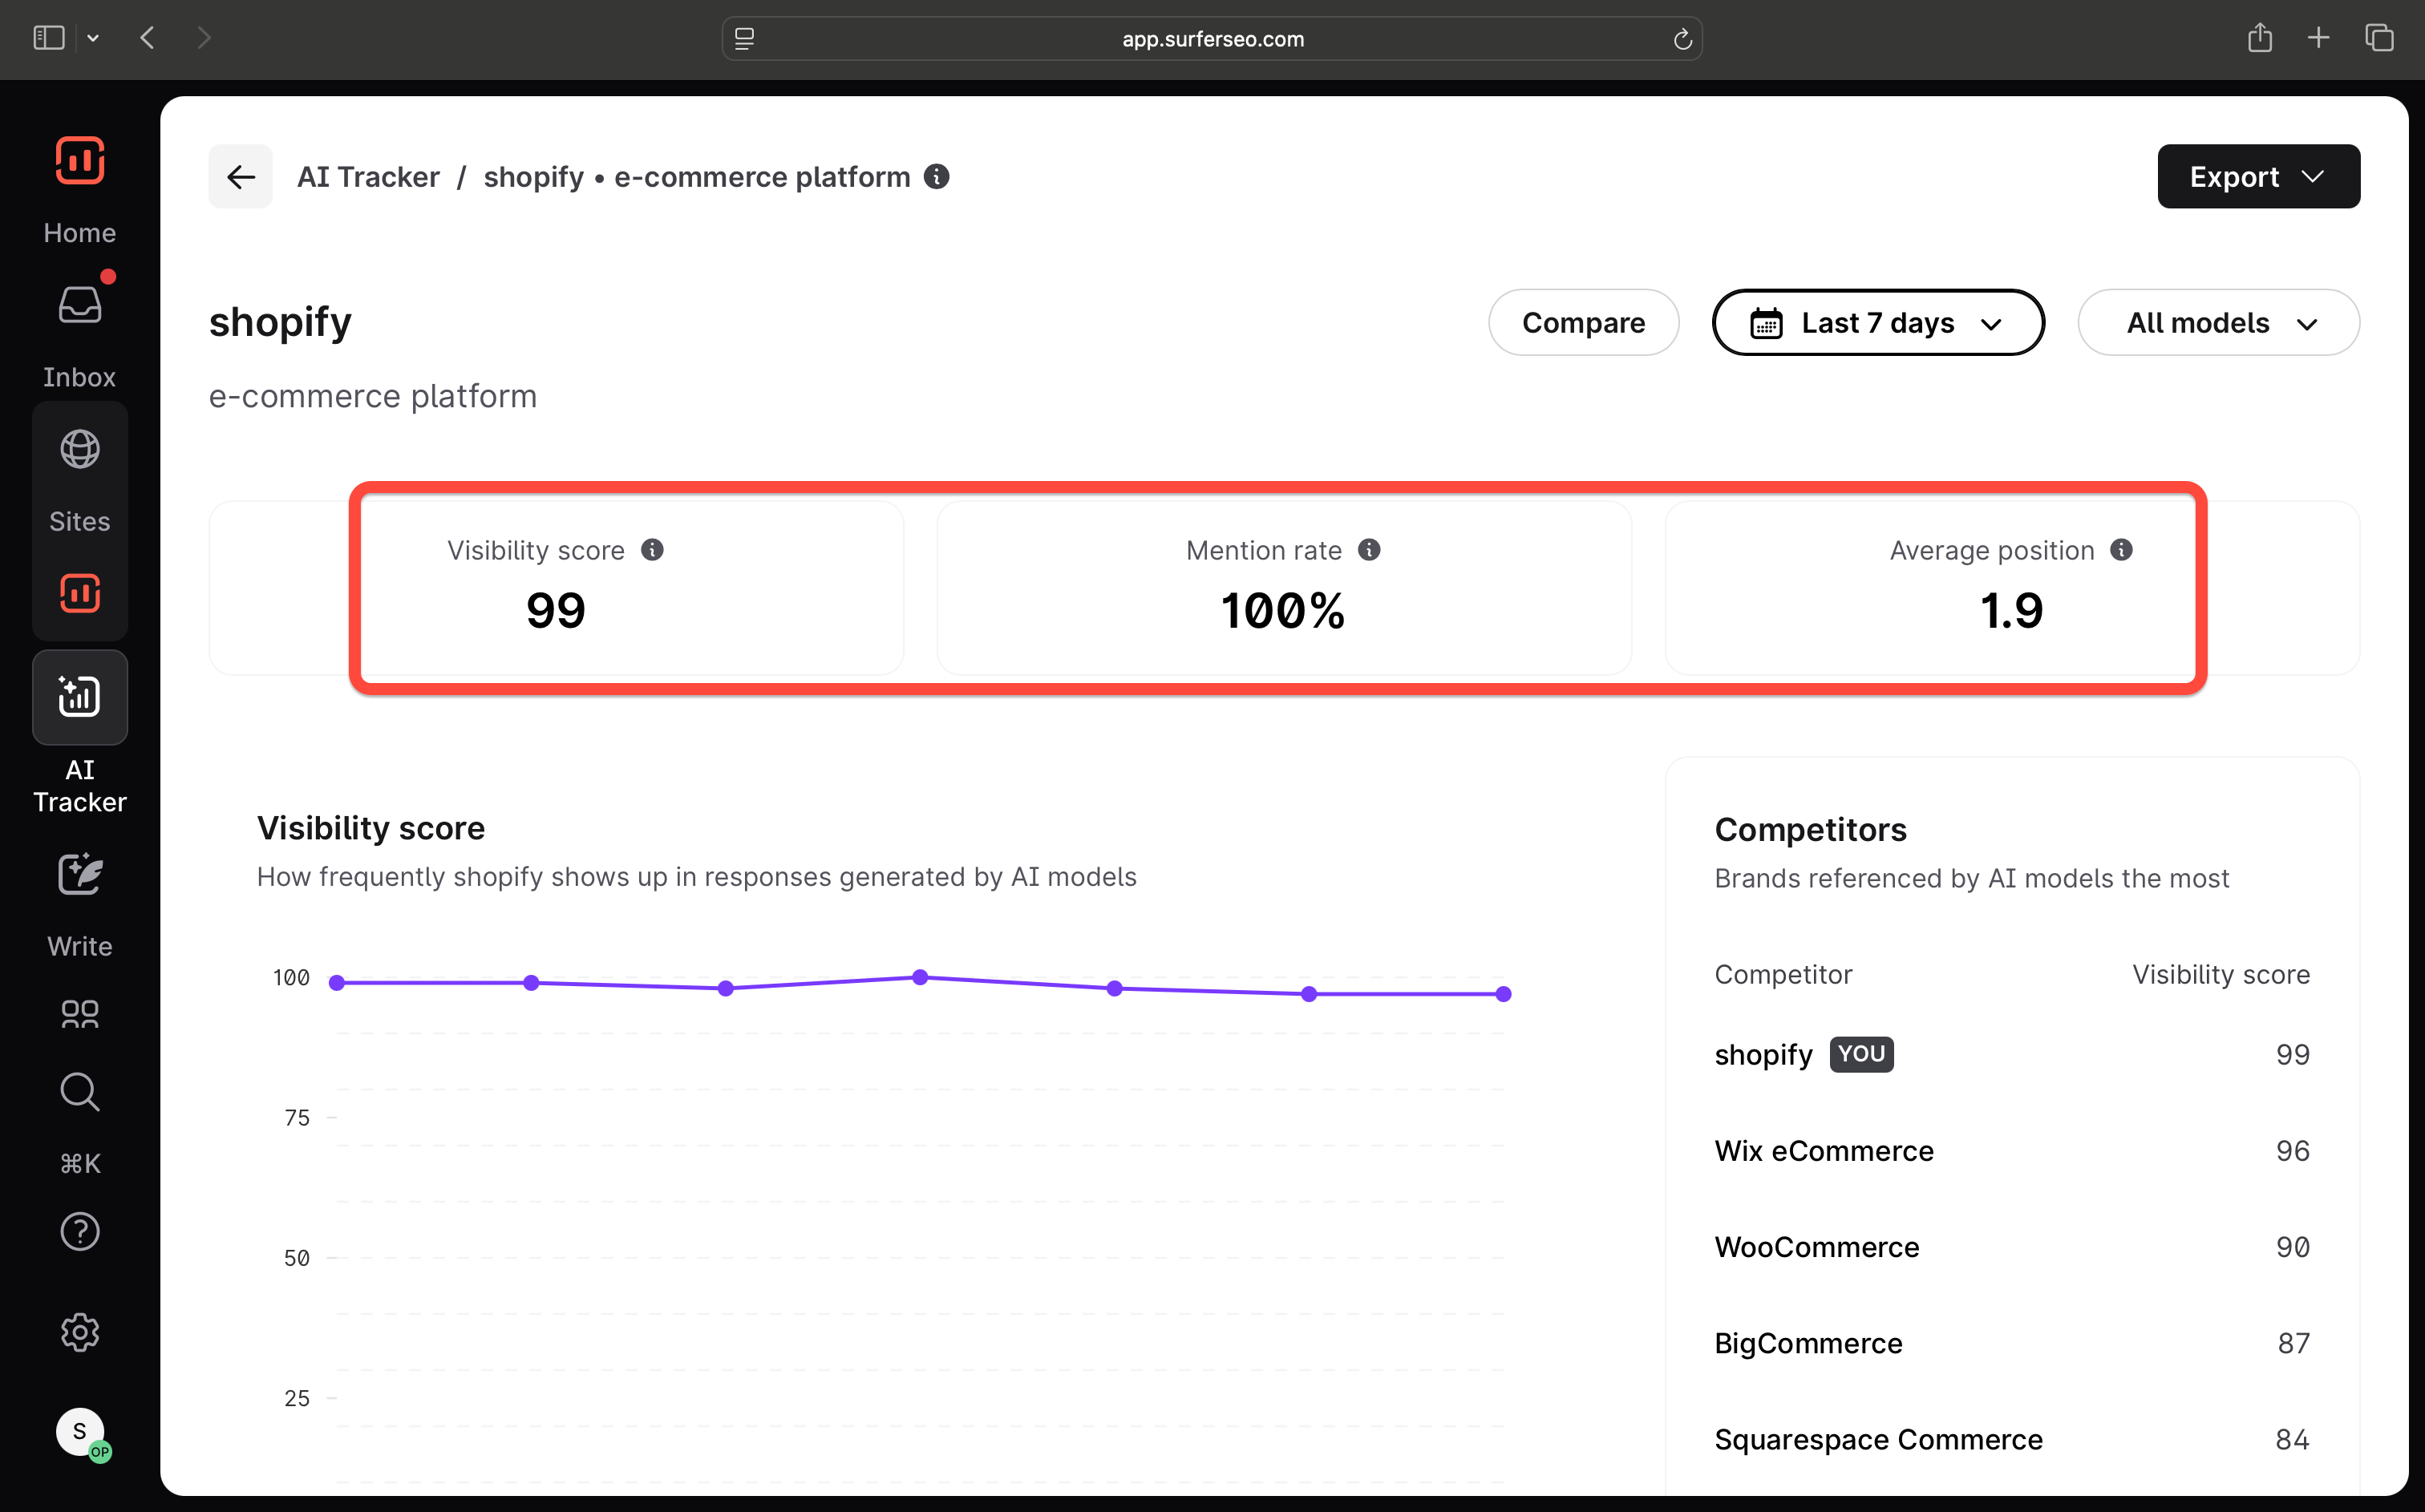Click the Wix eCommerce competitor row
Viewport: 2425px width, 1512px height.
click(x=1824, y=1151)
